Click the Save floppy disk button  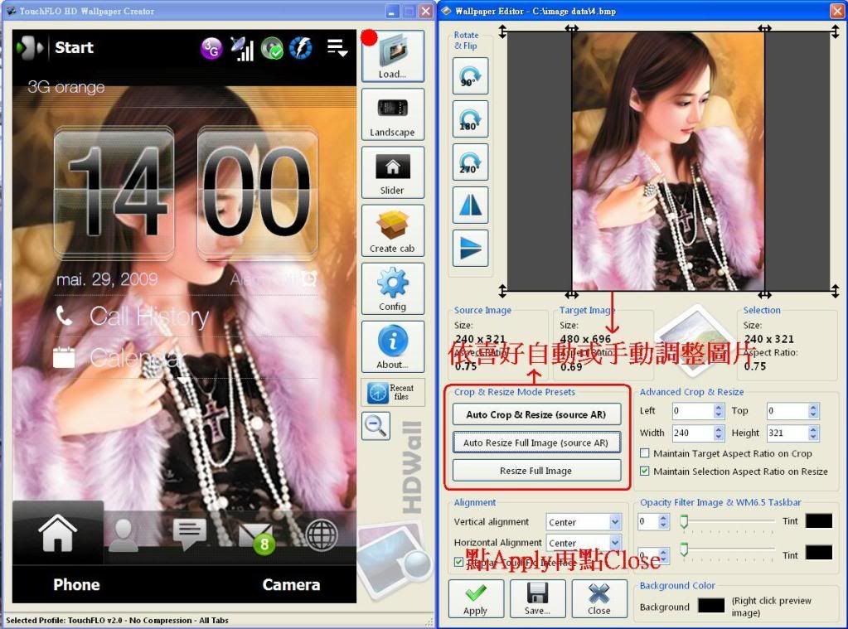coord(538,598)
